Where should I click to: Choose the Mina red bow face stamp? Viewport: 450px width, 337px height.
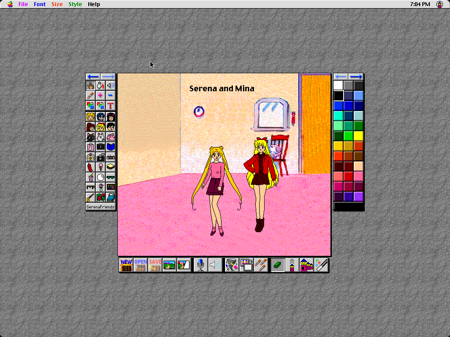pyautogui.click(x=101, y=127)
